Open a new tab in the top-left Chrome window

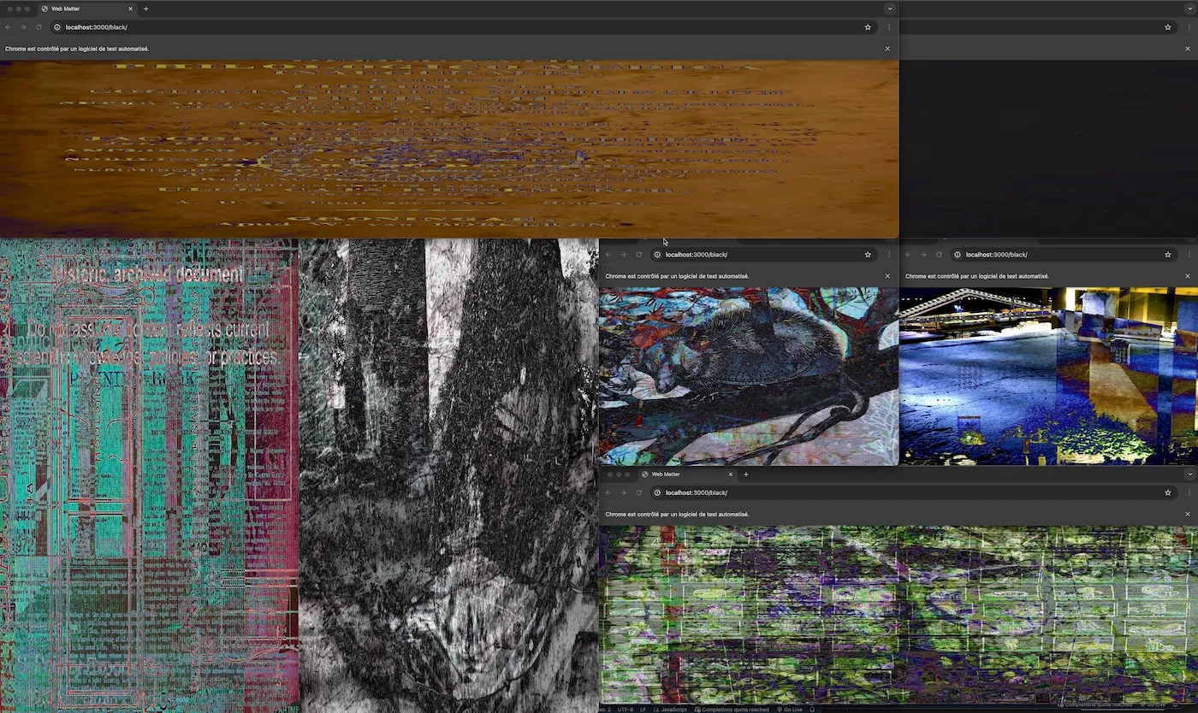[x=145, y=9]
